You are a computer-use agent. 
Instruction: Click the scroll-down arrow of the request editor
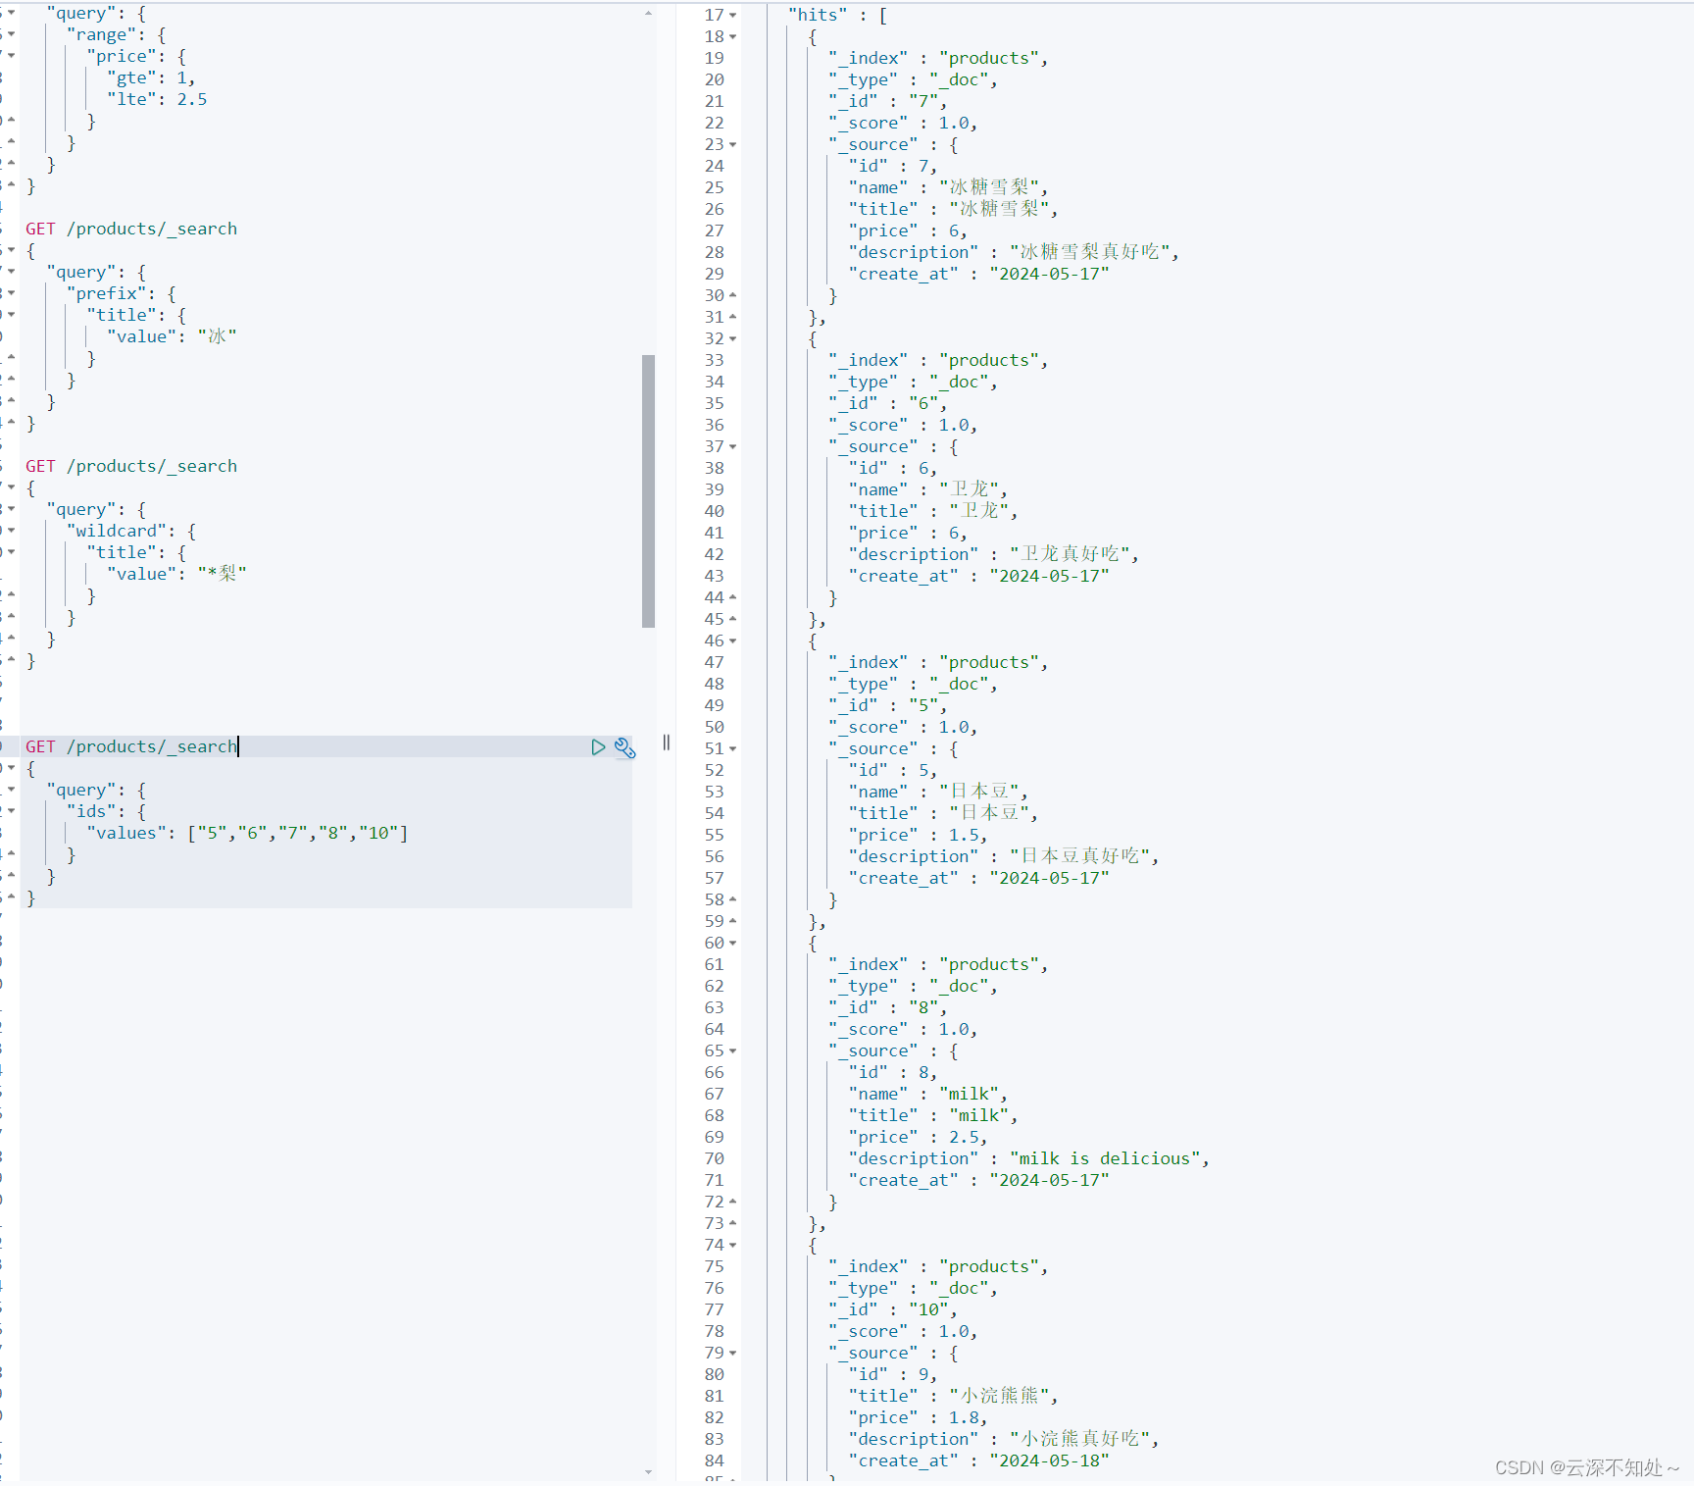(x=648, y=1471)
